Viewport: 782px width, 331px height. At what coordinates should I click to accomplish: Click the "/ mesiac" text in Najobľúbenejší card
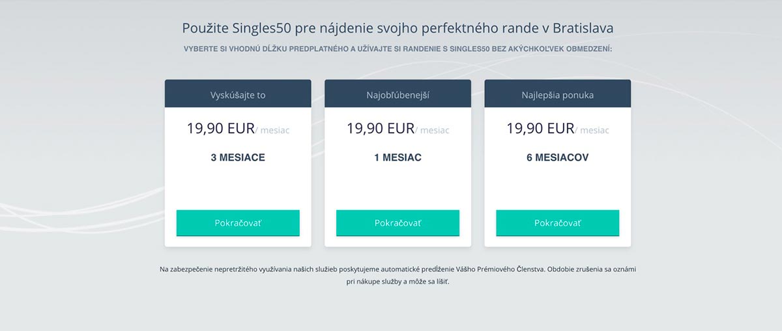(433, 131)
